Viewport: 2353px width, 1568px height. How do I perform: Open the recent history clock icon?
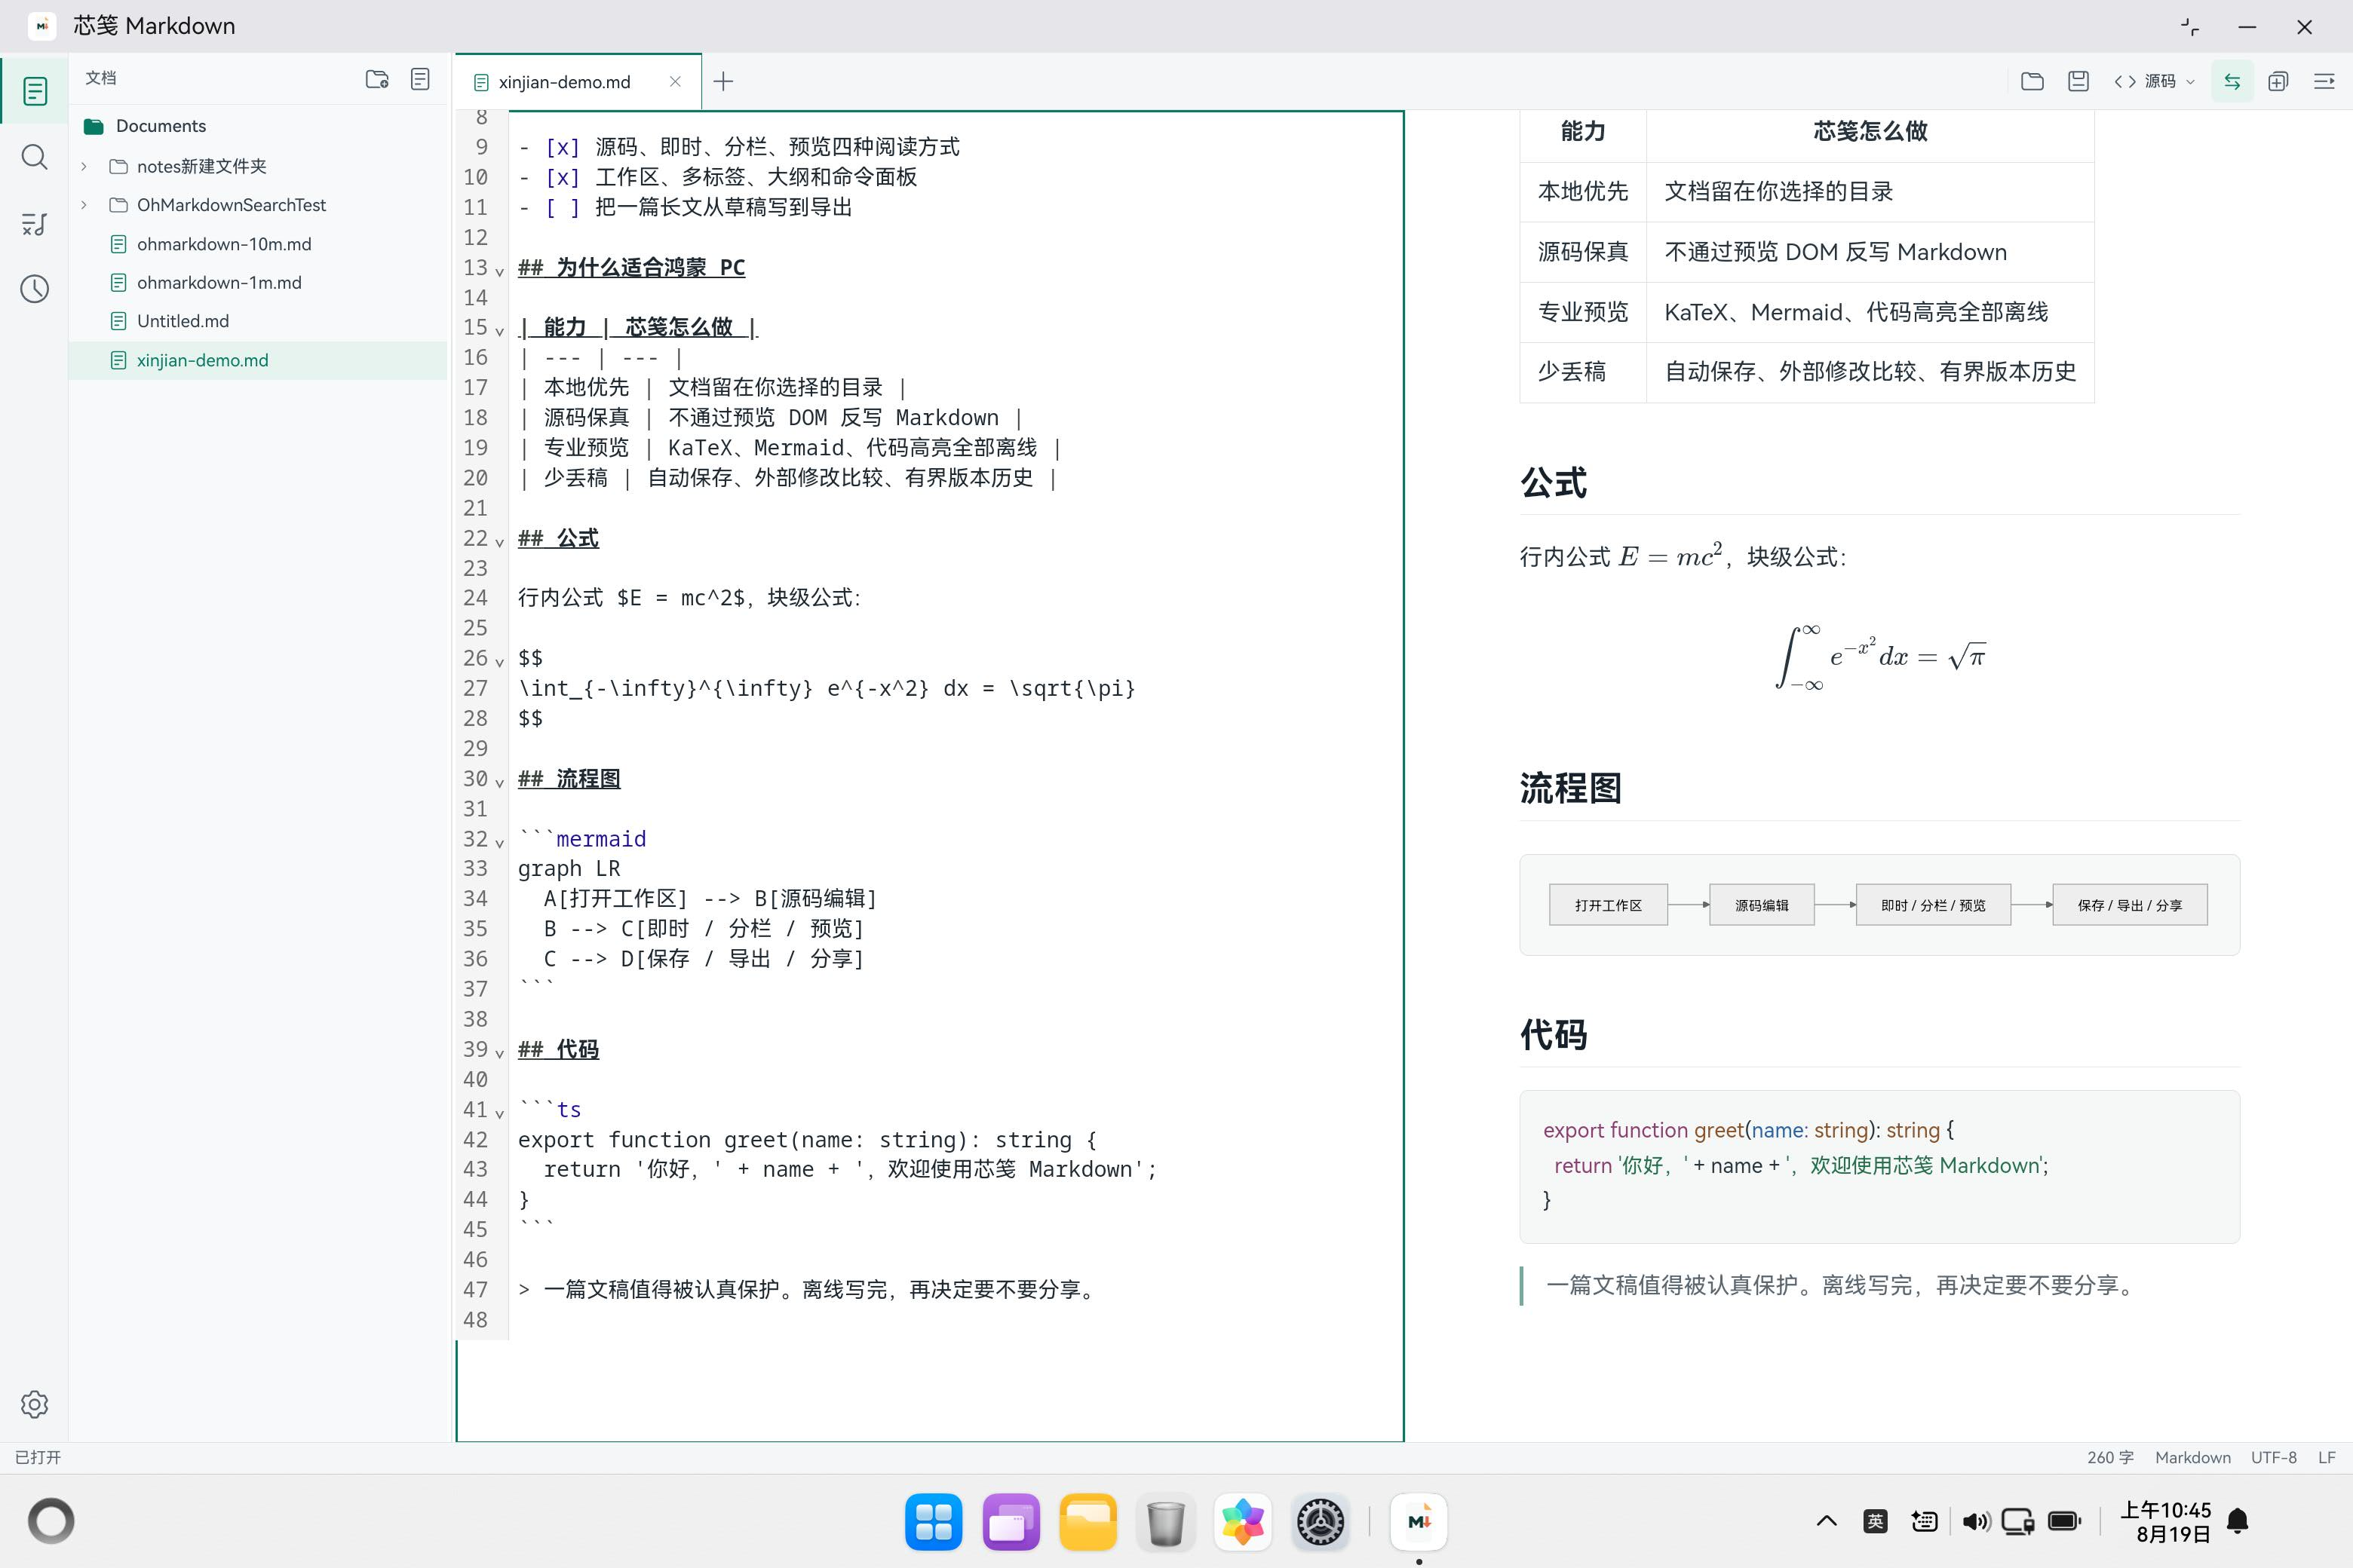click(x=35, y=290)
